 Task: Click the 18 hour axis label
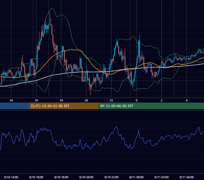tap(61, 100)
